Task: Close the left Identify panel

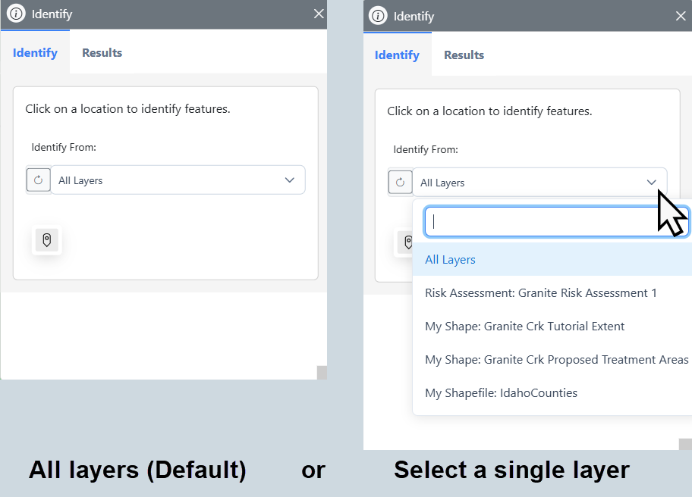Action: pyautogui.click(x=319, y=14)
